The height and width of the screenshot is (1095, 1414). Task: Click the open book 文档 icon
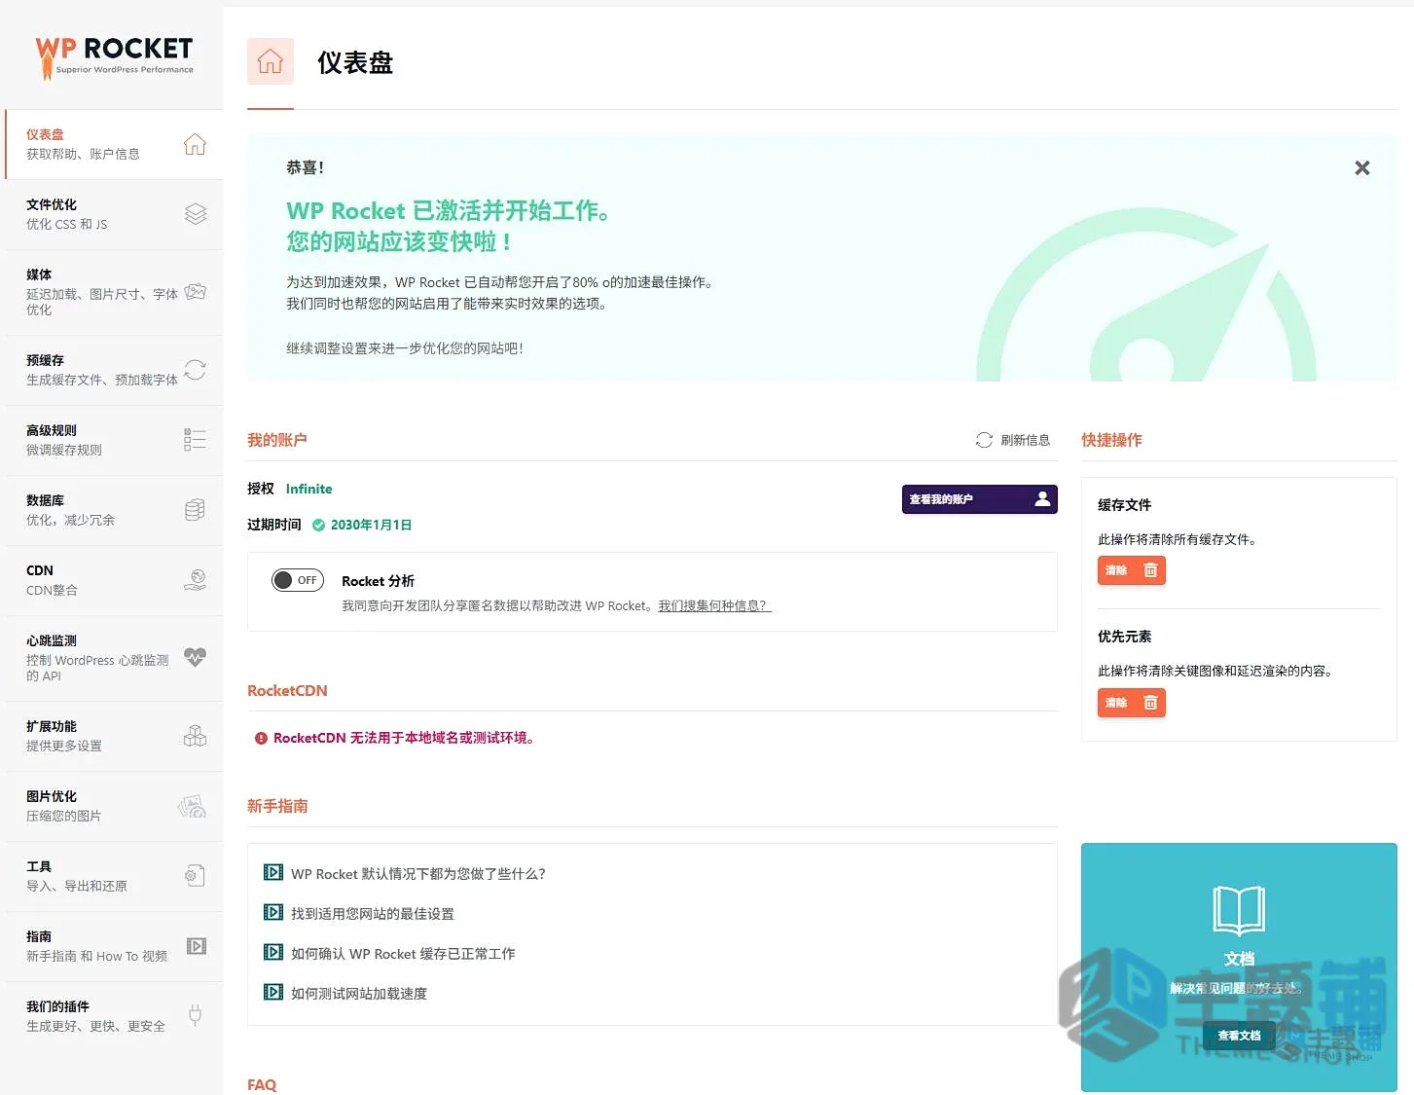point(1239,911)
